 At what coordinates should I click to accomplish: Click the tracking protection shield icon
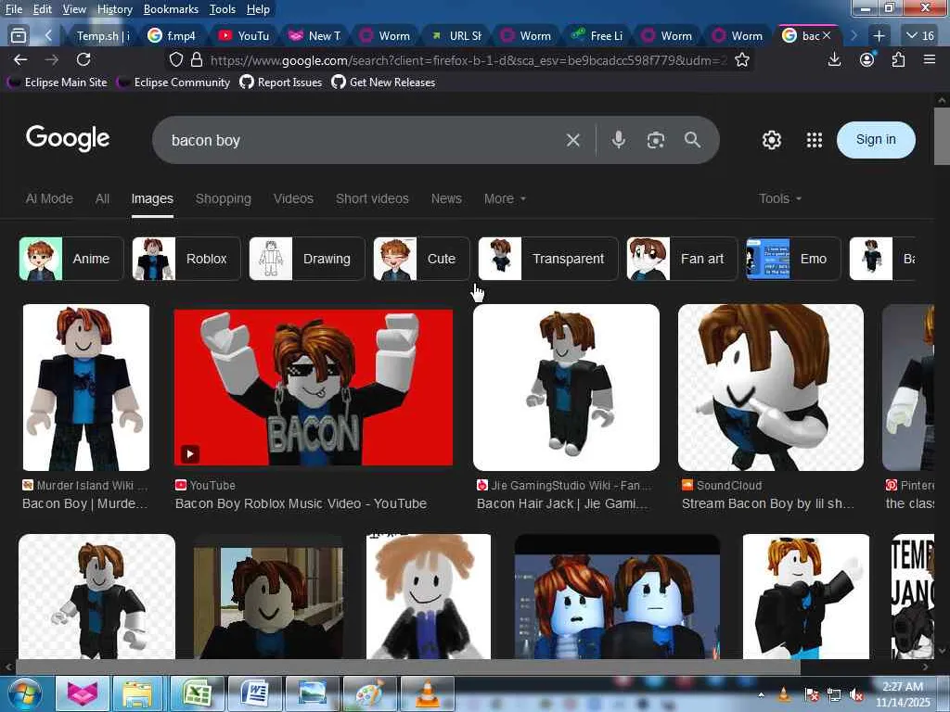(176, 60)
